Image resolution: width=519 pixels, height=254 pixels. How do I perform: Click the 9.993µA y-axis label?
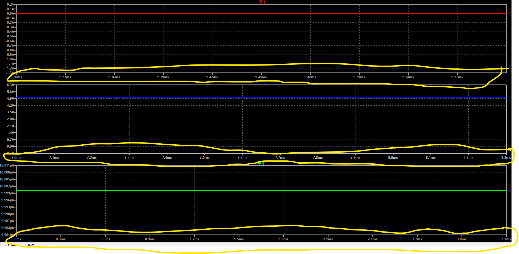click(7, 207)
